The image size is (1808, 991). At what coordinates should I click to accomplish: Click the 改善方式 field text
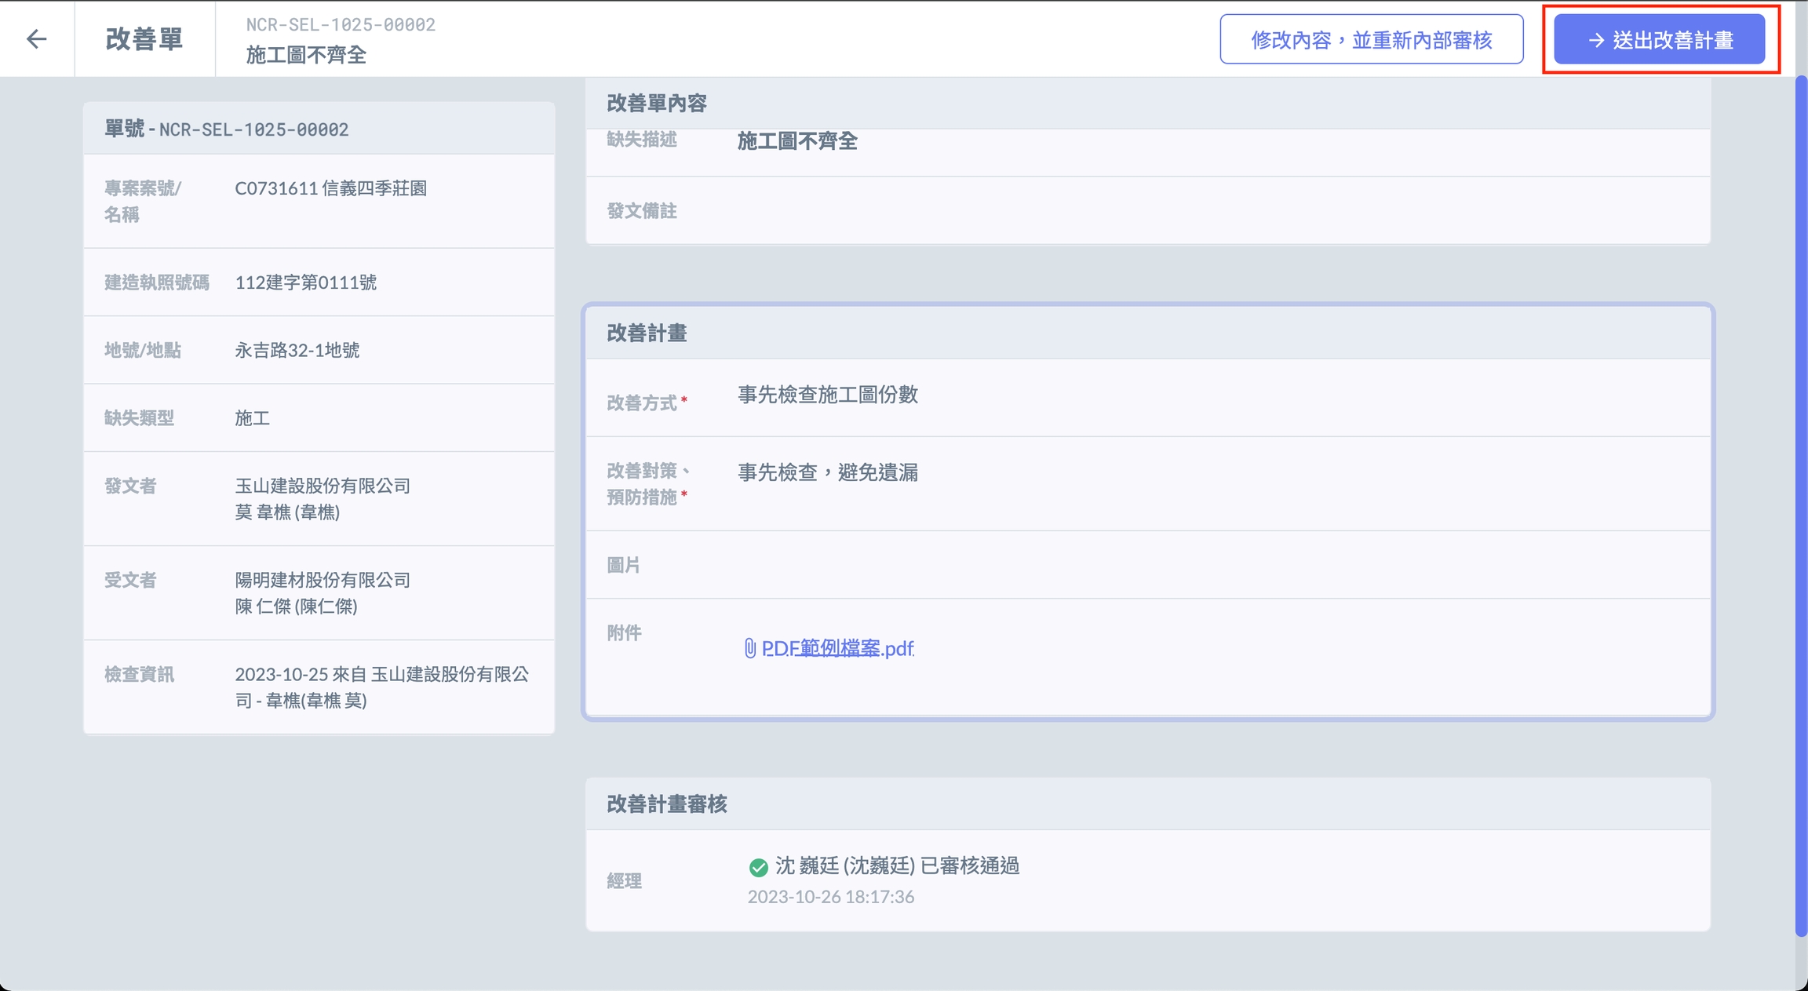pos(827,395)
